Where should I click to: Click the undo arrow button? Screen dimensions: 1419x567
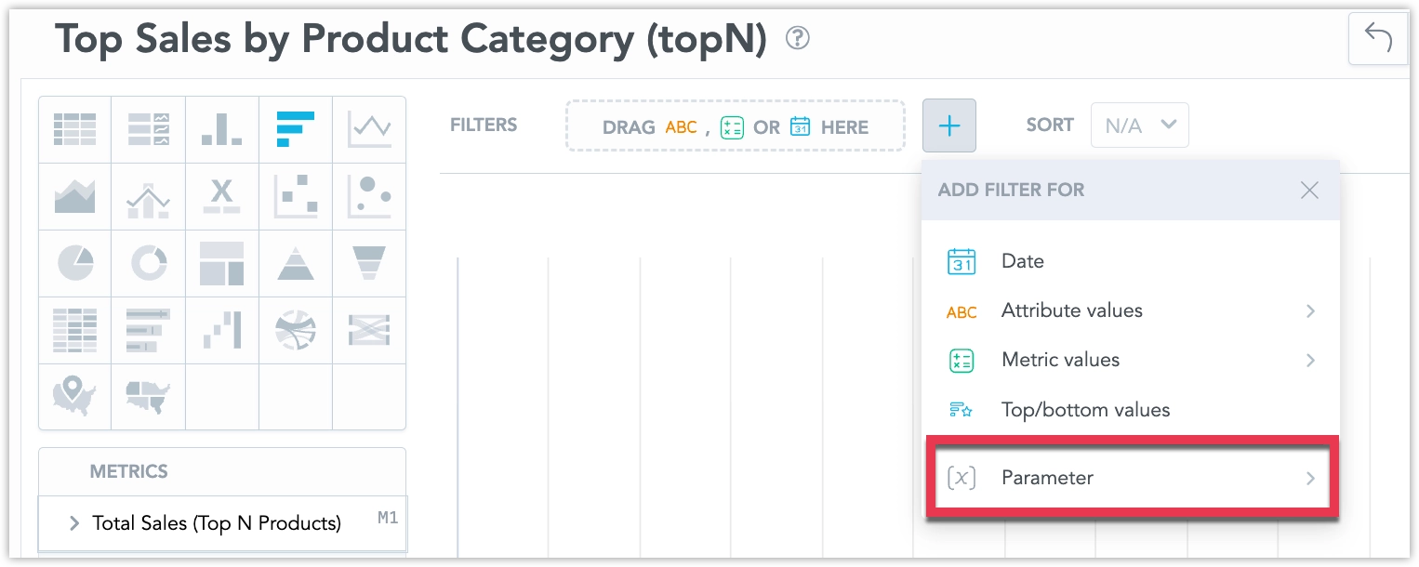[1377, 39]
